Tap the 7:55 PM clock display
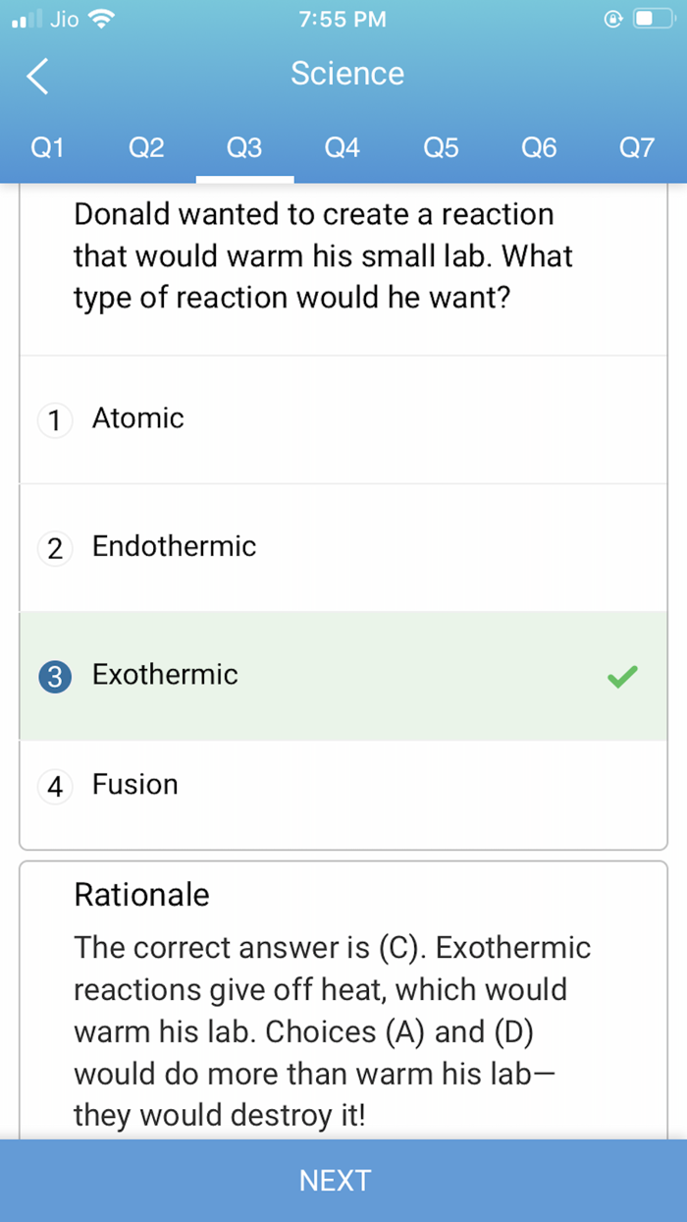 (342, 18)
